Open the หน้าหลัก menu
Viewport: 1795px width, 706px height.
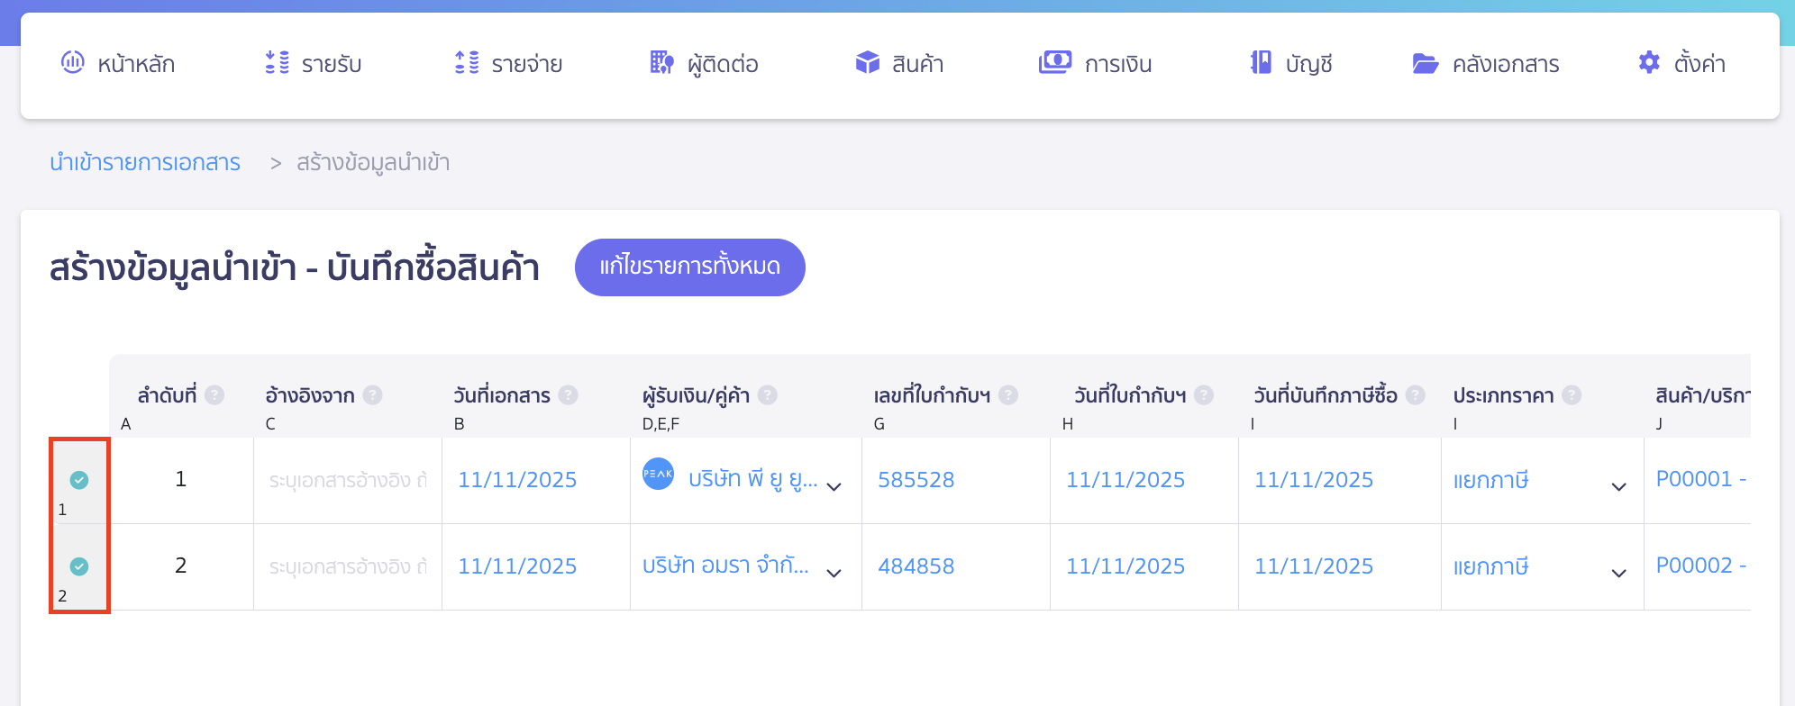[x=118, y=64]
